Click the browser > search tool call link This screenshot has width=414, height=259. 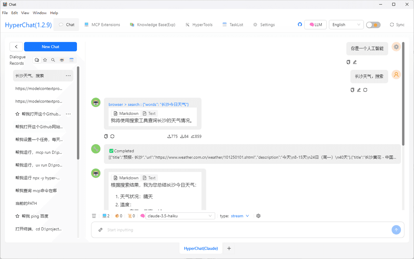tap(149, 104)
